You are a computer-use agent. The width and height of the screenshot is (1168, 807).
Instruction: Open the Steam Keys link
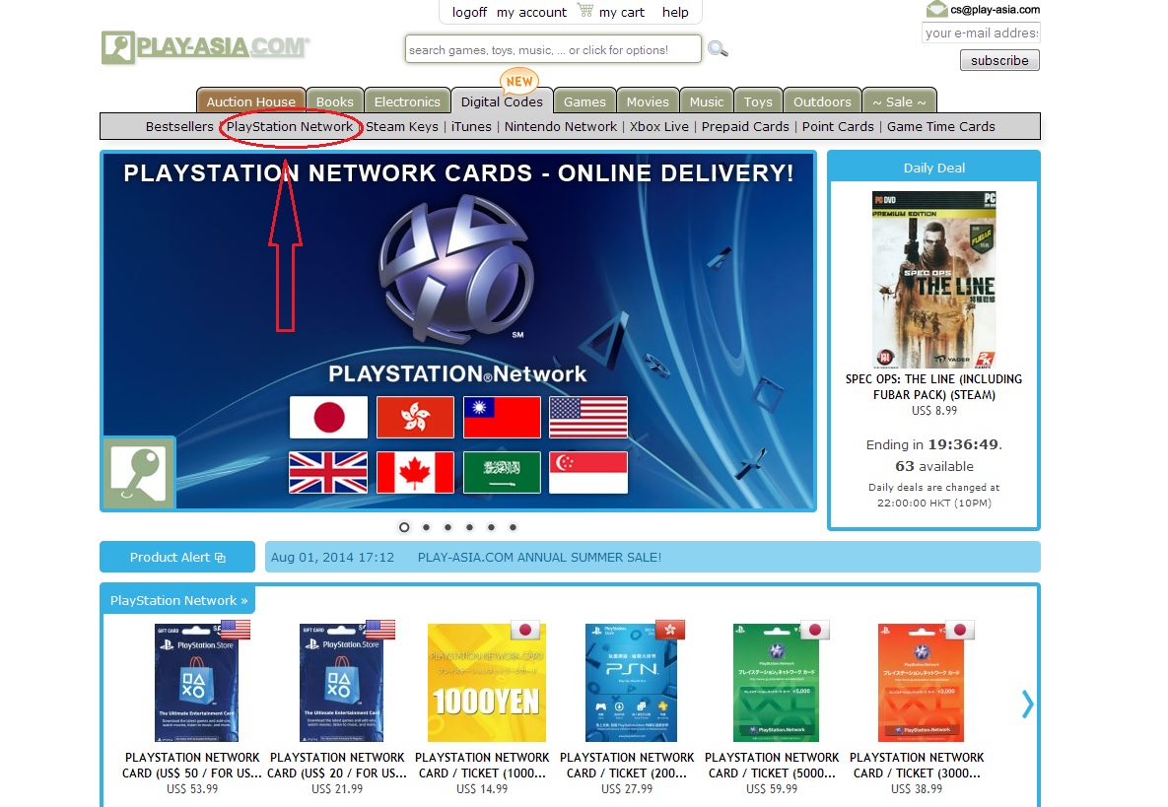coord(402,126)
